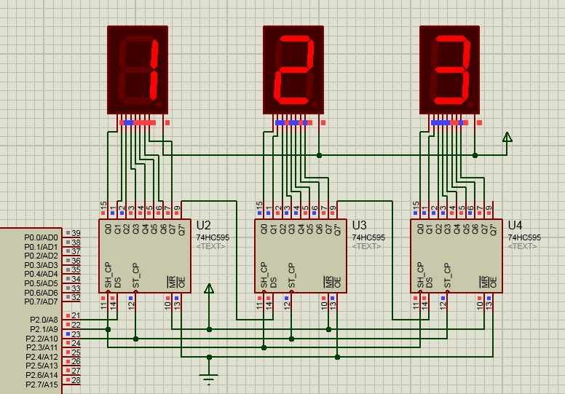Click microcontroller pin number 21
The image size is (565, 394).
[76, 315]
